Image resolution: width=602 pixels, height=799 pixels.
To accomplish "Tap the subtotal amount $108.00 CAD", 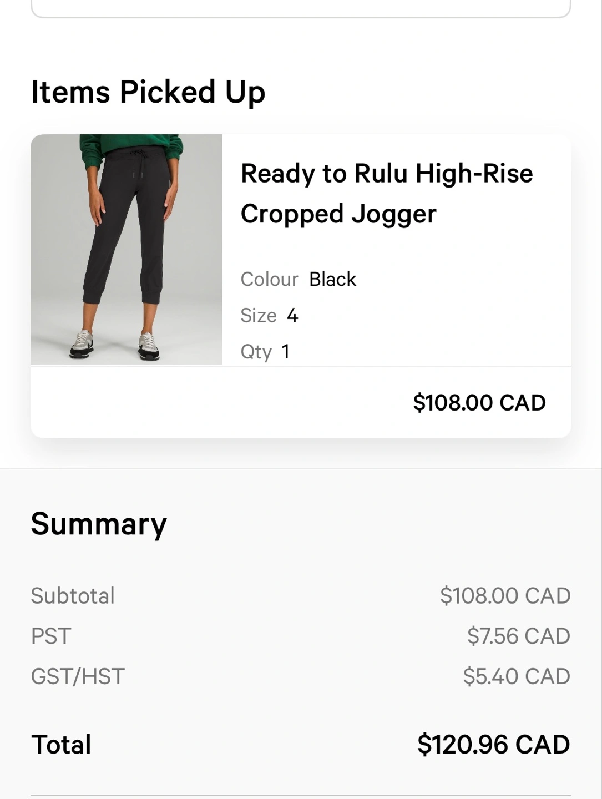I will (505, 595).
